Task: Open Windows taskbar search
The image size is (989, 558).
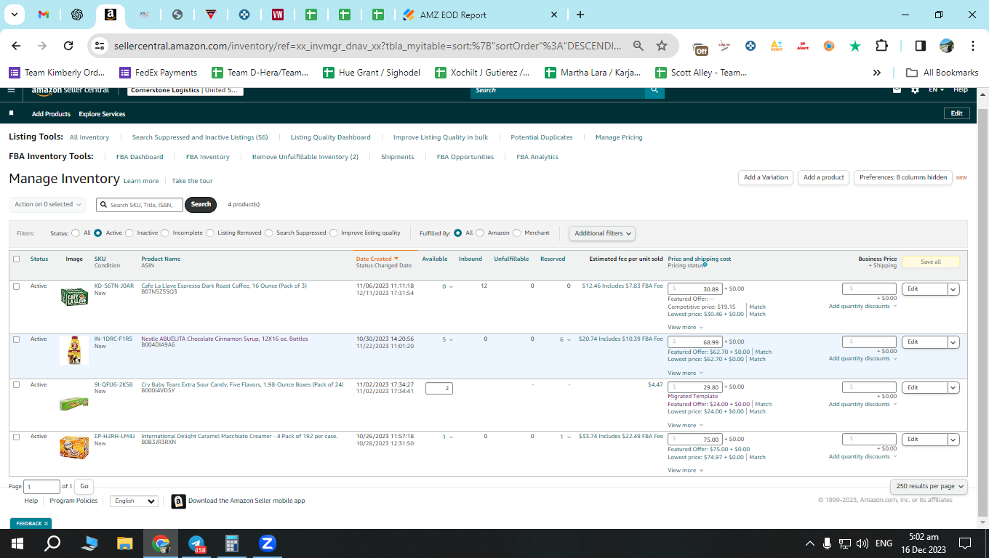Action: tap(52, 543)
